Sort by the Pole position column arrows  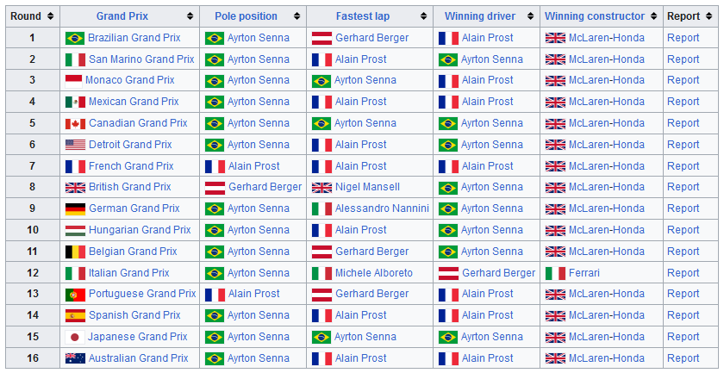coord(296,16)
